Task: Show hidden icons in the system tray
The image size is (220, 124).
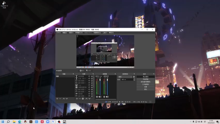Action: (190, 122)
